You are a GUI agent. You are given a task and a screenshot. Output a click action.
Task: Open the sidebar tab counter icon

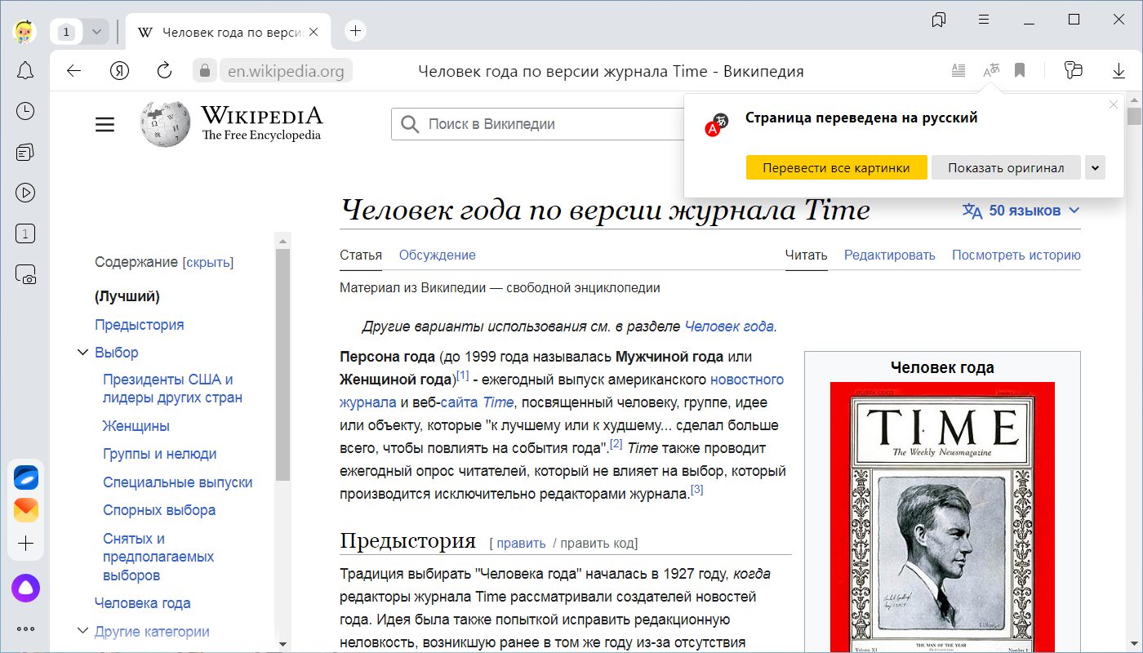pos(25,234)
